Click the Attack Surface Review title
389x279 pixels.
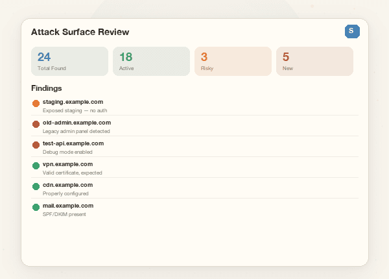(x=80, y=32)
